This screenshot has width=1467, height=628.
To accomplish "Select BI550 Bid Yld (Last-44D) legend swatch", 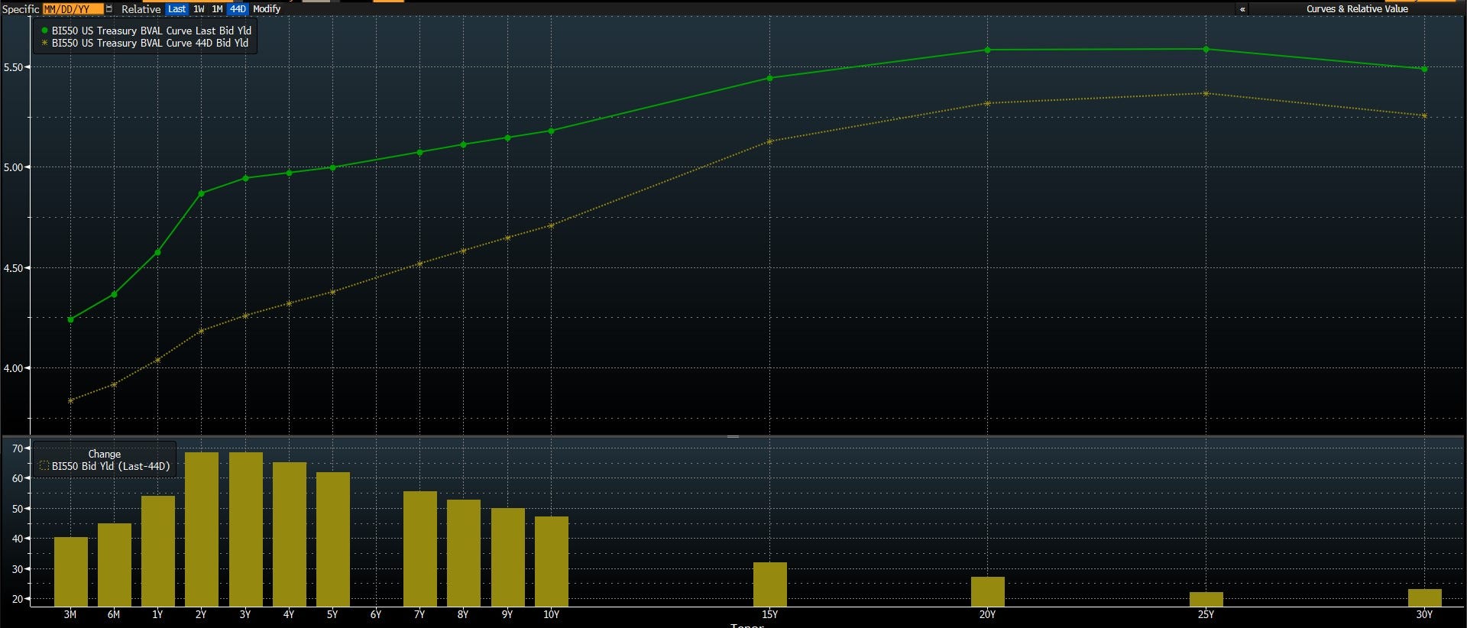I will pyautogui.click(x=44, y=466).
